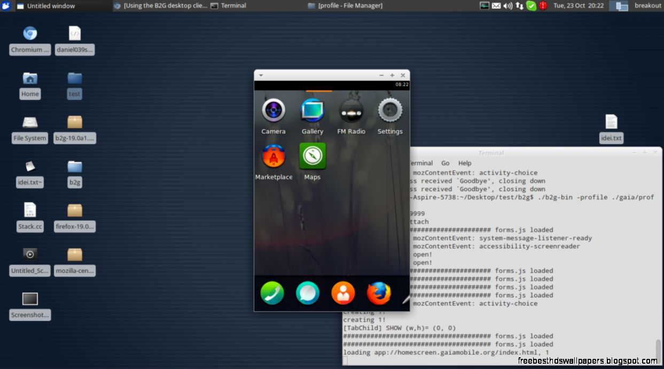
Task: Launch the Maps app
Action: point(312,155)
